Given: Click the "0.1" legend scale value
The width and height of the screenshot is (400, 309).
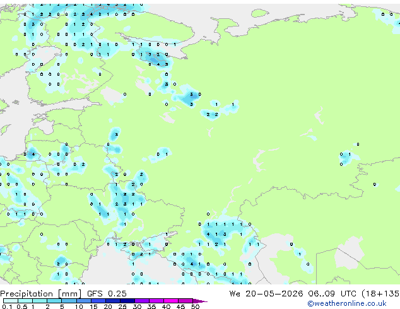Looking at the screenshot, I should point(8,306).
